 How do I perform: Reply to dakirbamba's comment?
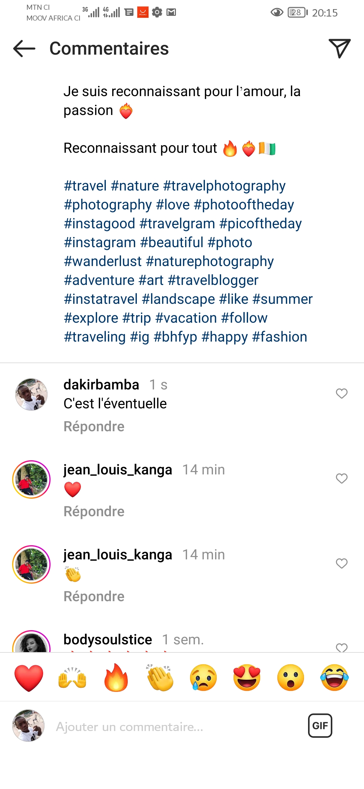(94, 427)
